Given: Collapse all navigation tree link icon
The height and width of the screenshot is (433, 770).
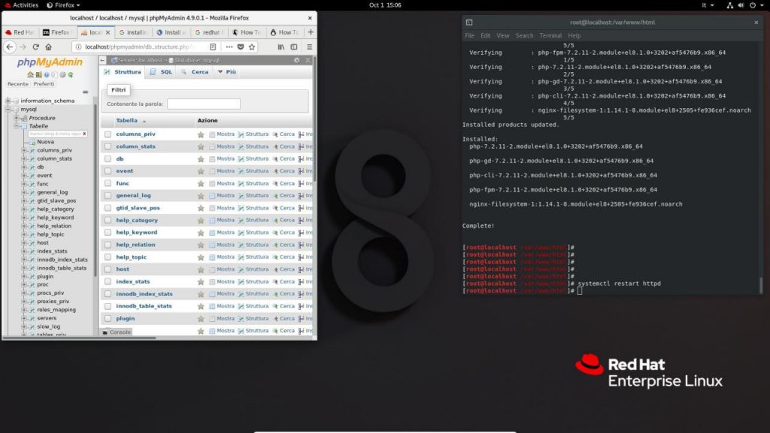Looking at the screenshot, I should 86,92.
